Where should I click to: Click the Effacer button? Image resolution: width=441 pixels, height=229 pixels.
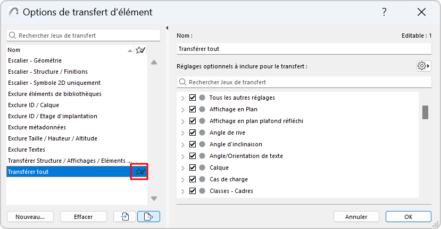84,216
